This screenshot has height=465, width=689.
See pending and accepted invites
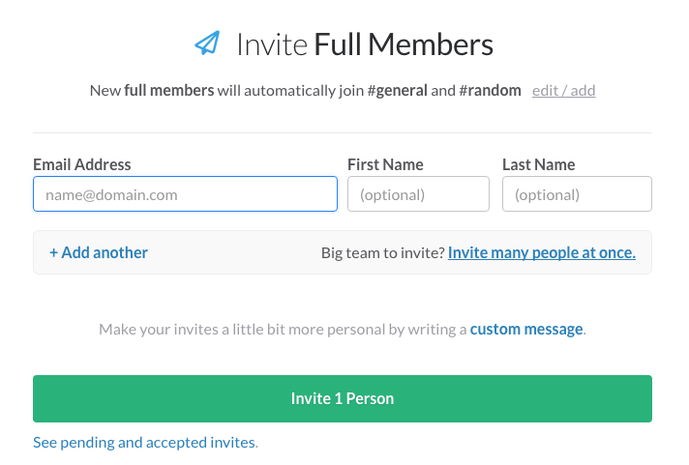(x=145, y=442)
